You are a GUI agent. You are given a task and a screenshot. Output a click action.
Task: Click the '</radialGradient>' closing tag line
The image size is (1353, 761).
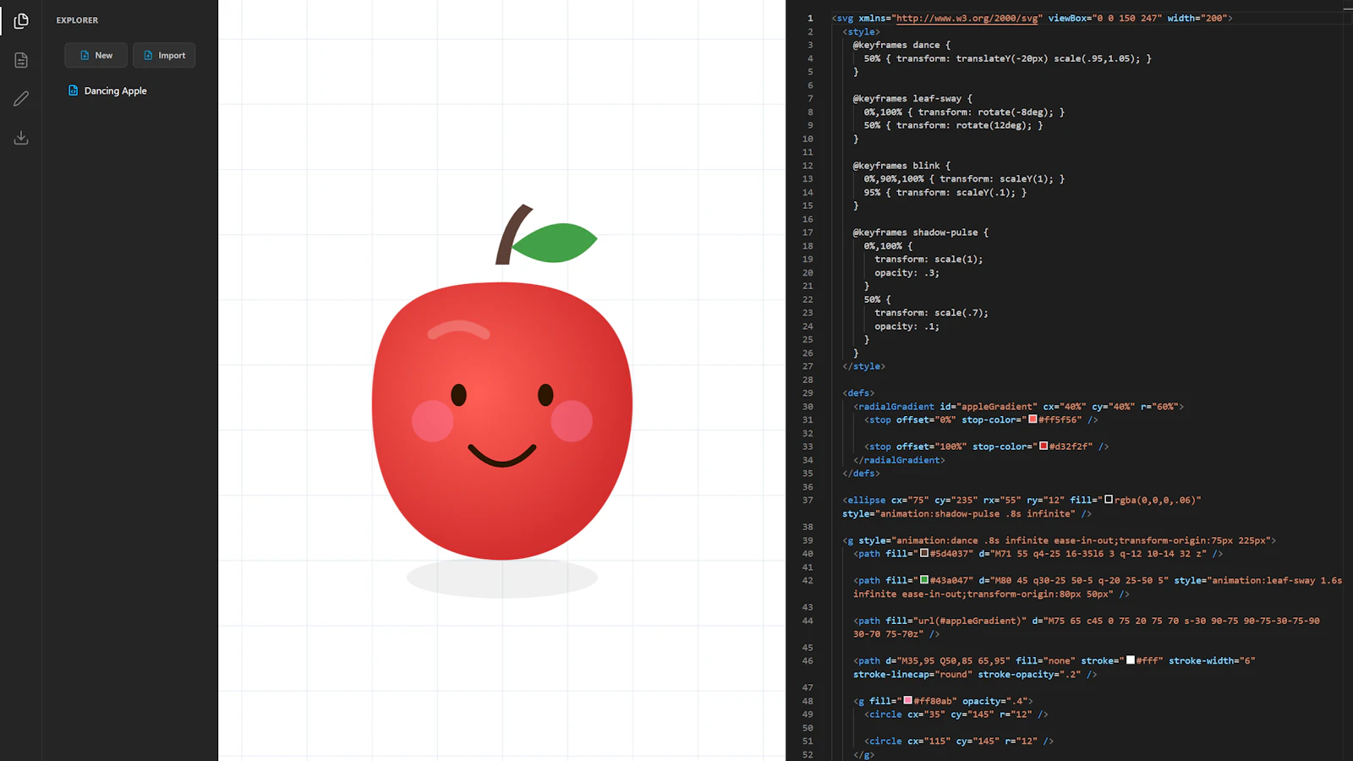[899, 460]
